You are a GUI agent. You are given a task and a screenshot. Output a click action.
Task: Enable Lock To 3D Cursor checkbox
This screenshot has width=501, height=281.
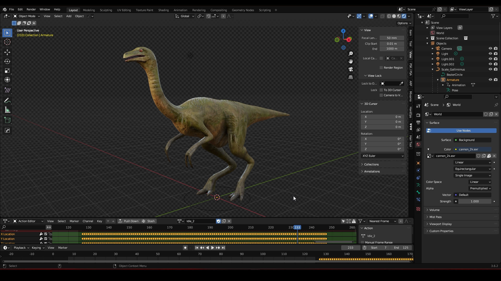click(x=381, y=90)
